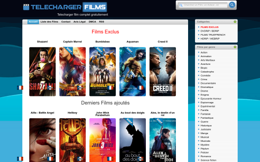Open the DMCA menu item
Viewport: 260px width, 162px height.
click(x=92, y=22)
